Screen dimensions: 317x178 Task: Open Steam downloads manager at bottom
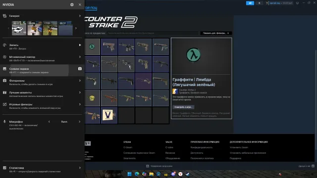159,166
